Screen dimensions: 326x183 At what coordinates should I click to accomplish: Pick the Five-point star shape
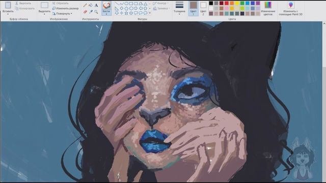126,13
